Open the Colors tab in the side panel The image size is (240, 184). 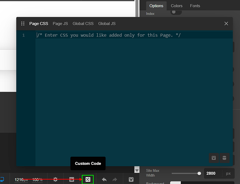[x=176, y=6]
